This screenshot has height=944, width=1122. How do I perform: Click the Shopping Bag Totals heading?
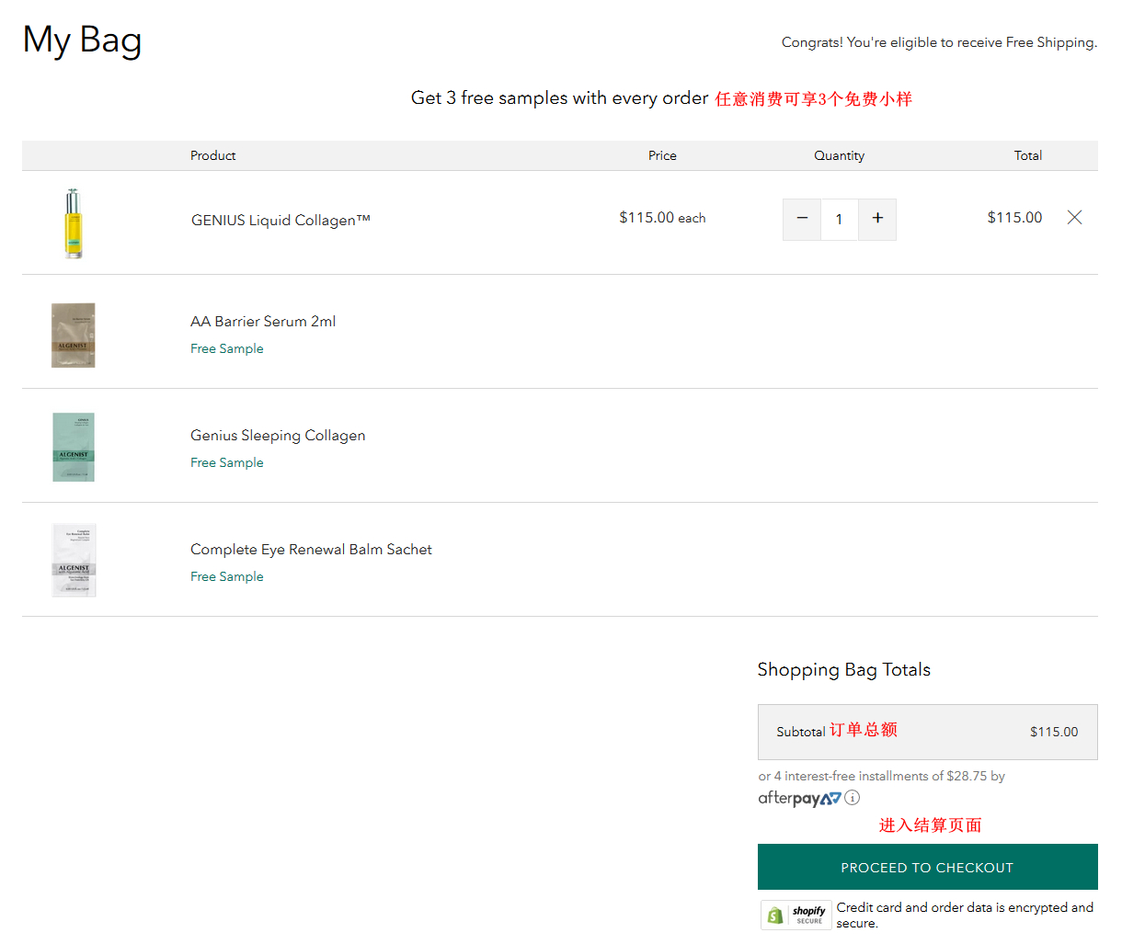843,669
